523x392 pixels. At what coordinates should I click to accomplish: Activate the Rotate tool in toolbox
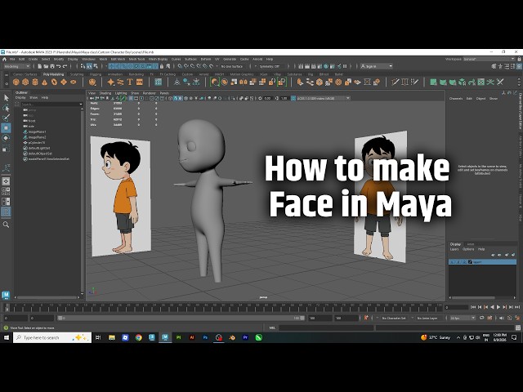[6, 138]
